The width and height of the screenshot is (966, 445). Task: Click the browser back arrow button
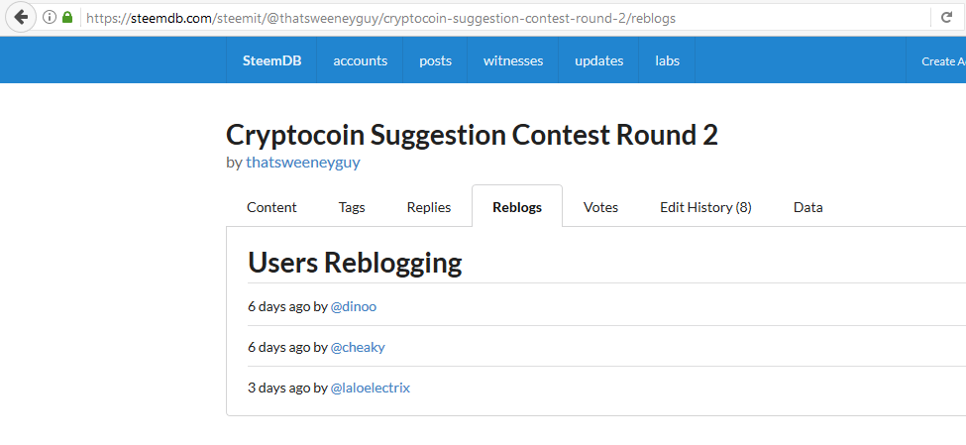[x=21, y=17]
